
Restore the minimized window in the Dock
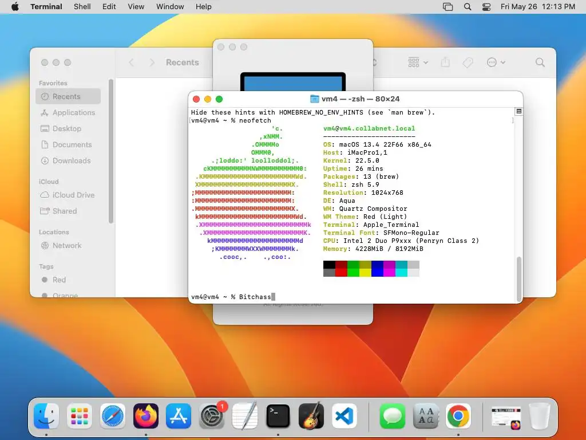coord(506,417)
